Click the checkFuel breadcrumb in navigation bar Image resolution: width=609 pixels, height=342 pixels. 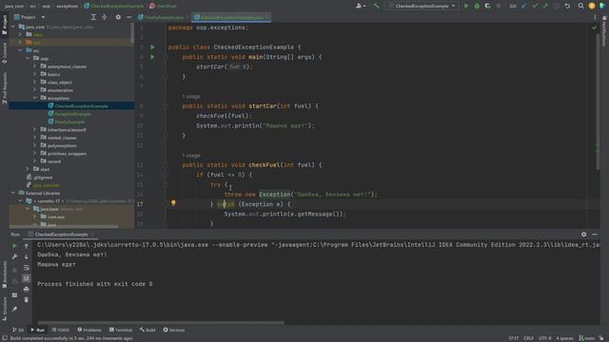coord(163,6)
